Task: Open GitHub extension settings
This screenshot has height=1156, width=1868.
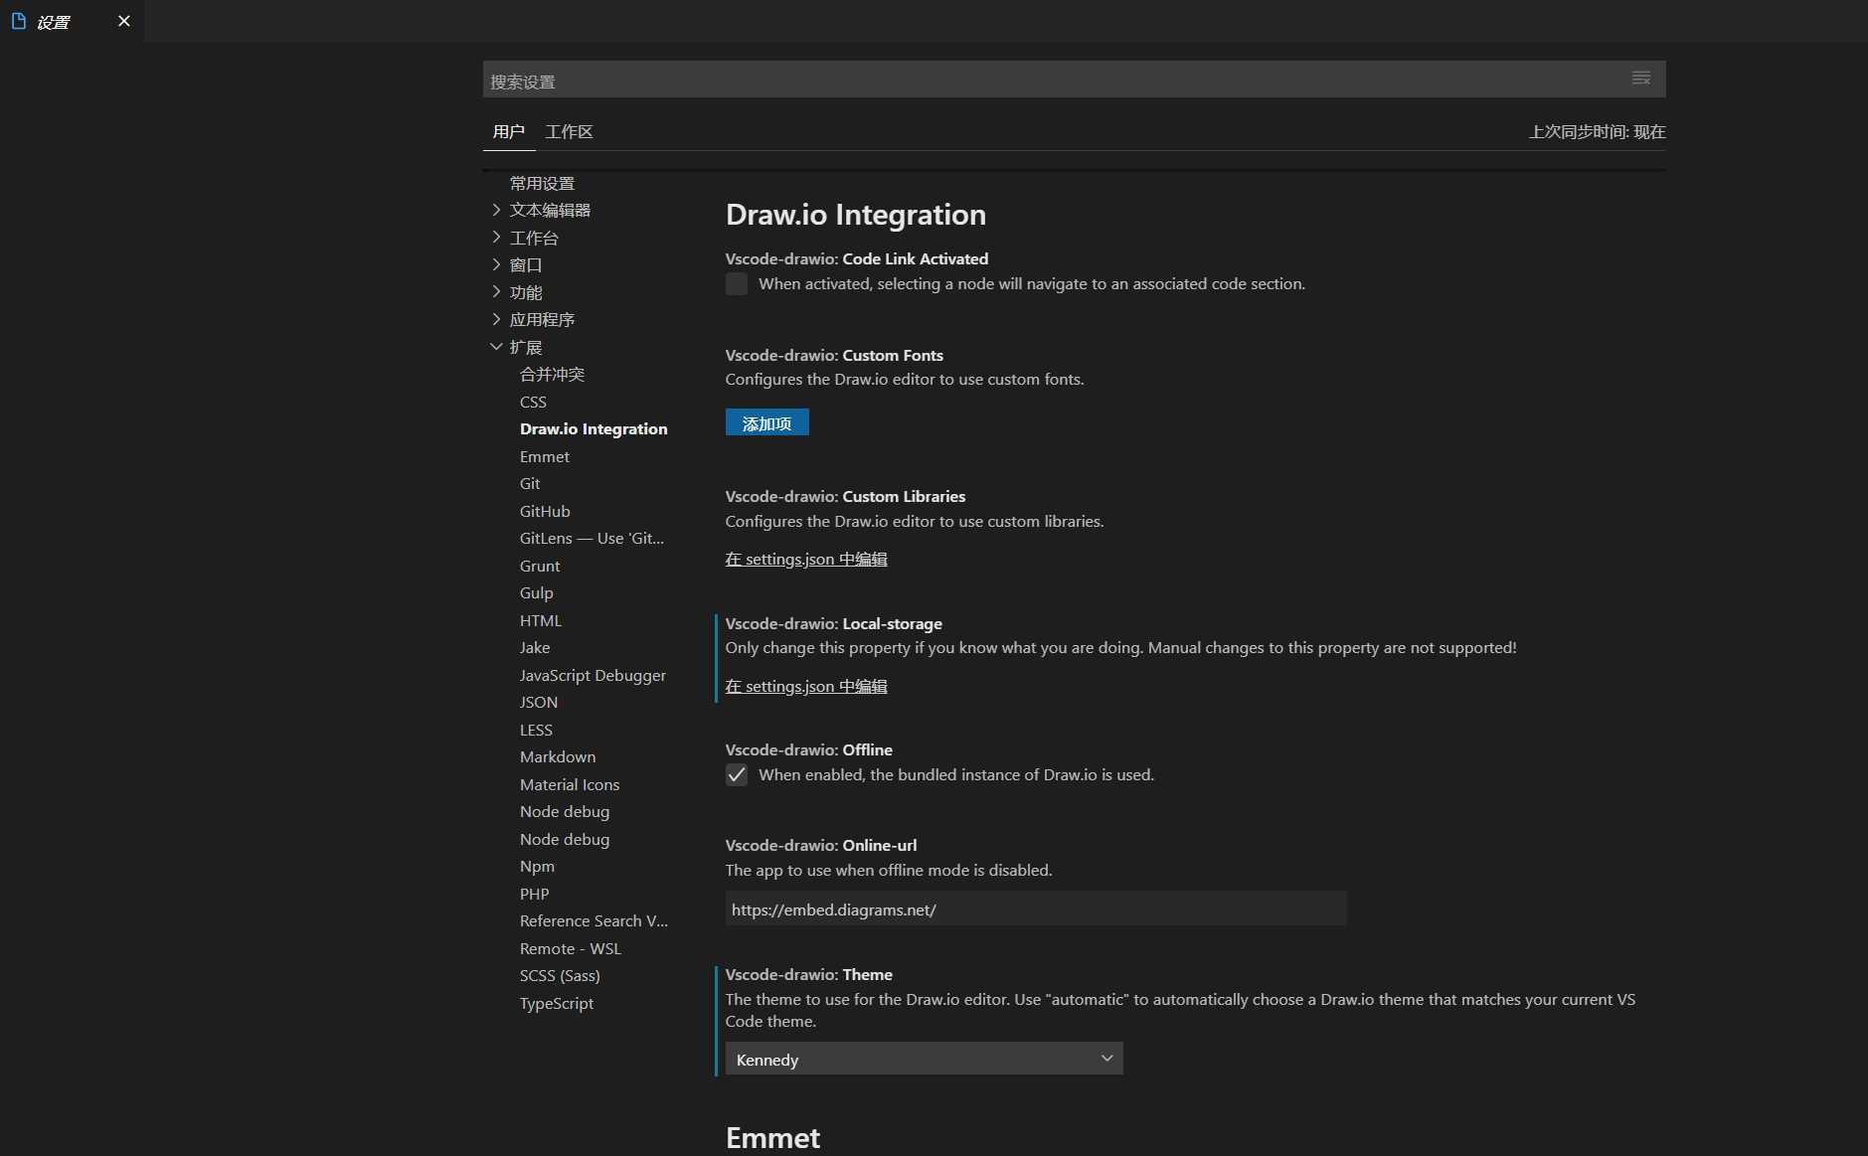Action: tap(545, 511)
